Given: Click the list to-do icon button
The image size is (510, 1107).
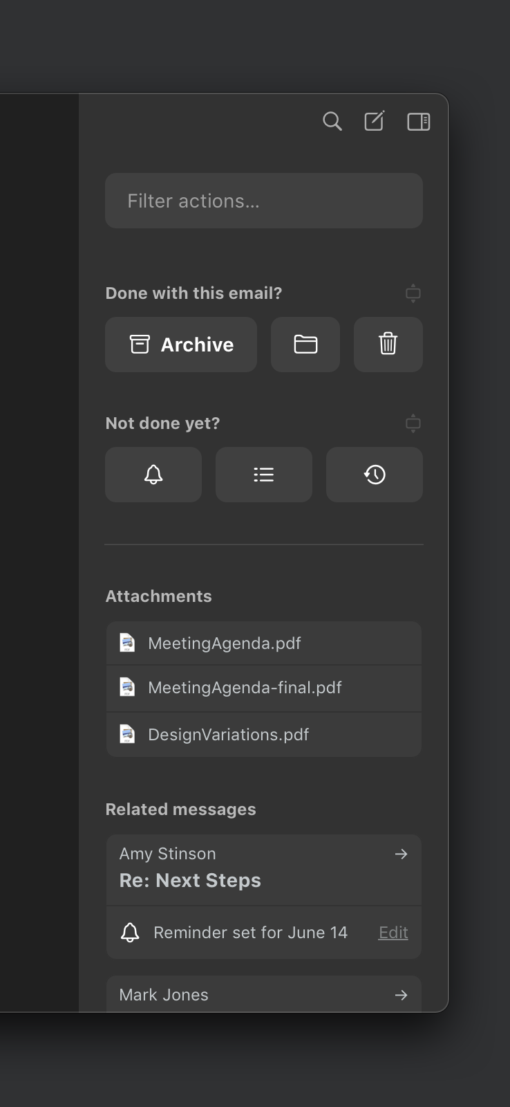Looking at the screenshot, I should click(x=264, y=475).
